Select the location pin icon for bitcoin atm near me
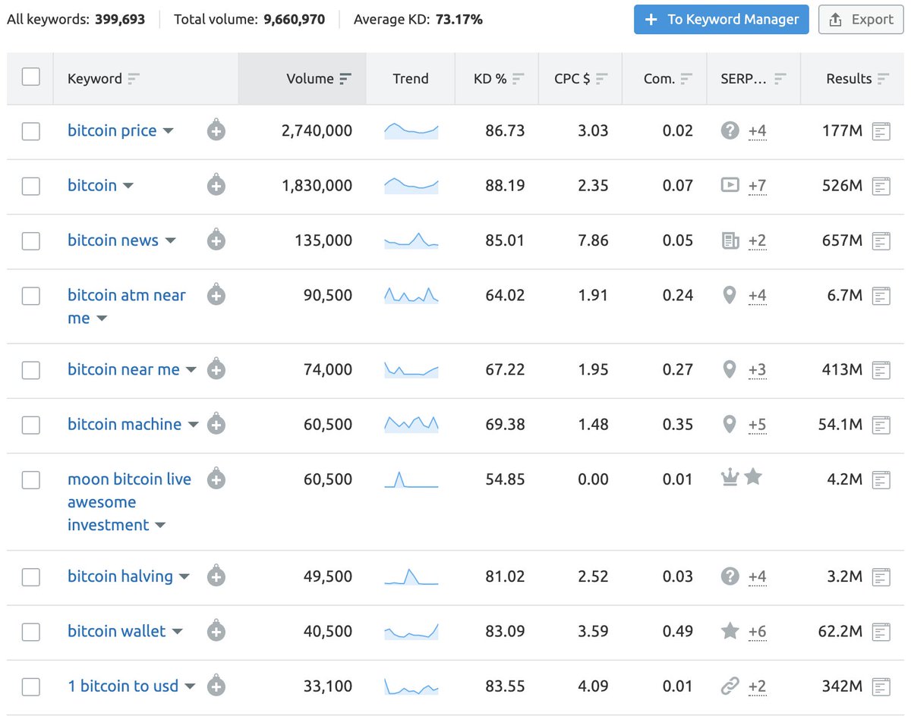Image resolution: width=911 pixels, height=719 pixels. (x=730, y=295)
